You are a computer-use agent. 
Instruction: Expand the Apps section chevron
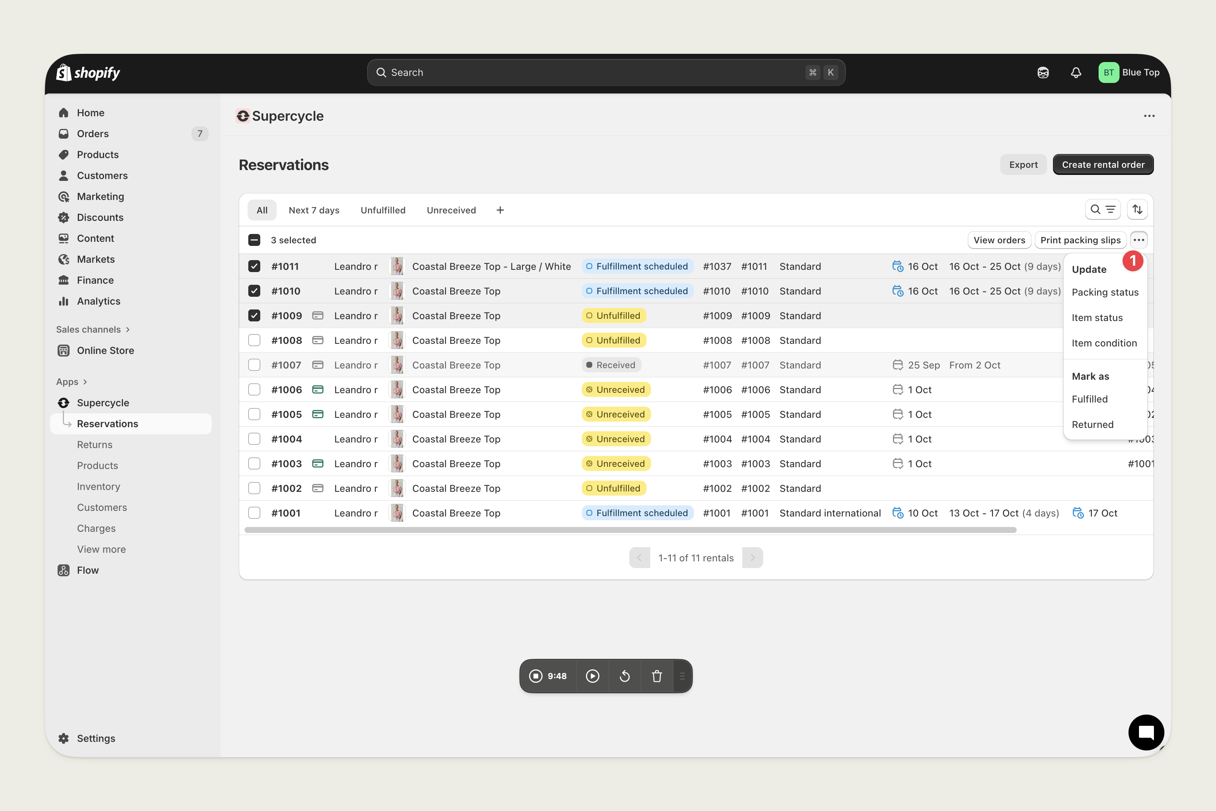click(x=85, y=382)
